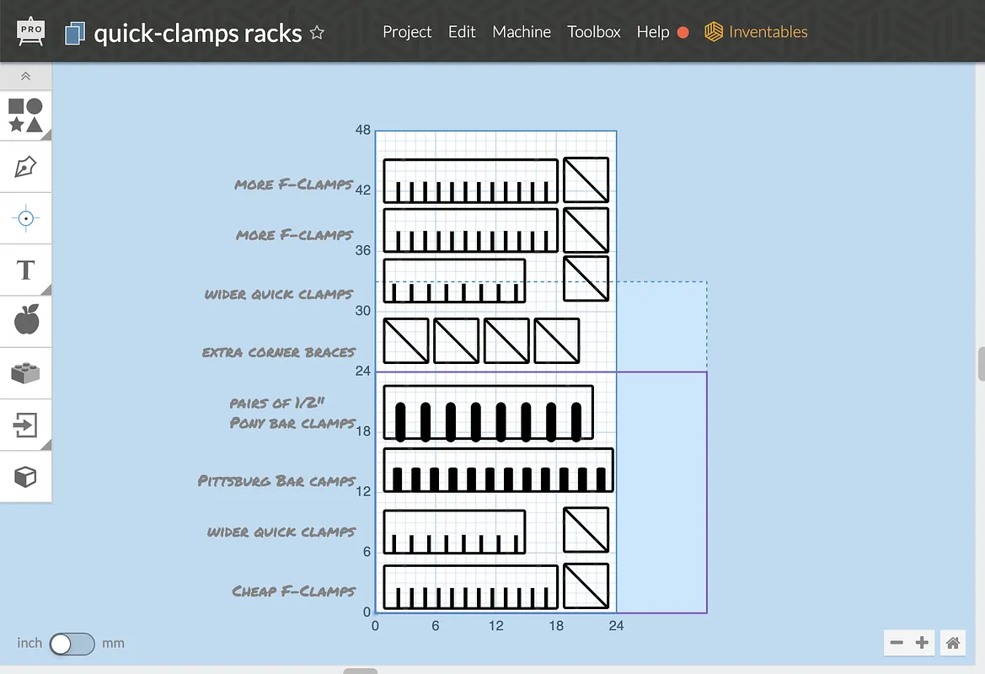Click the vertical scrollbar handle at right
This screenshot has height=674, width=985.
[x=982, y=363]
